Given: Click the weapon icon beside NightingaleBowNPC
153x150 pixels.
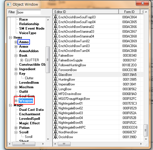Looking at the screenshot, I should pos(56,127).
